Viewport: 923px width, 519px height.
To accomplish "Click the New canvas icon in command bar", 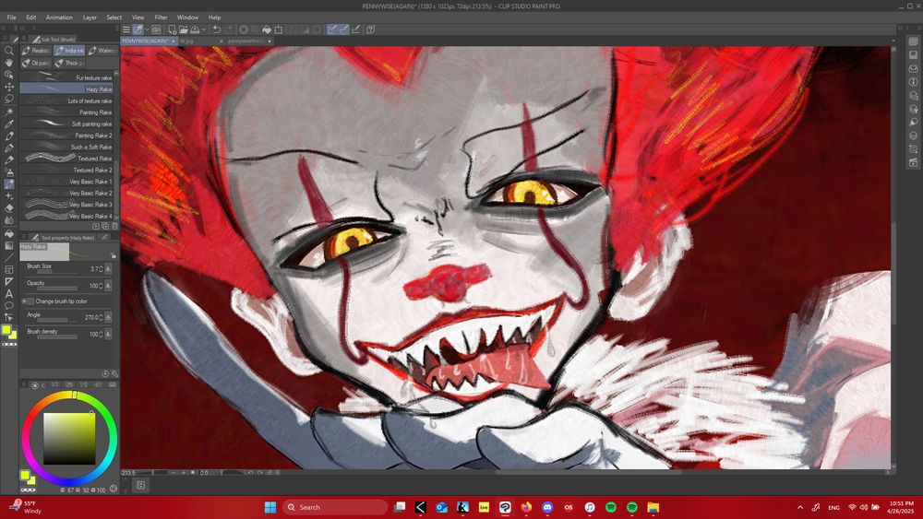I will pyautogui.click(x=172, y=29).
